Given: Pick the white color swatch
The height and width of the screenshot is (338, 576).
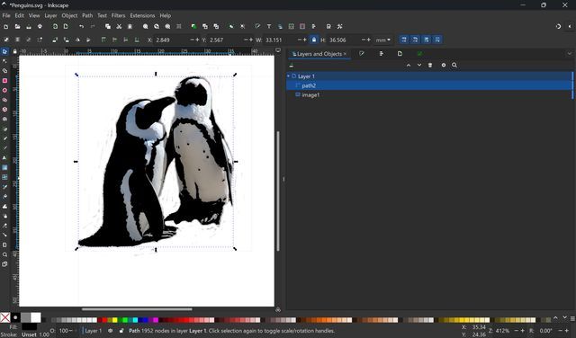Looking at the screenshot, I should (x=36, y=317).
